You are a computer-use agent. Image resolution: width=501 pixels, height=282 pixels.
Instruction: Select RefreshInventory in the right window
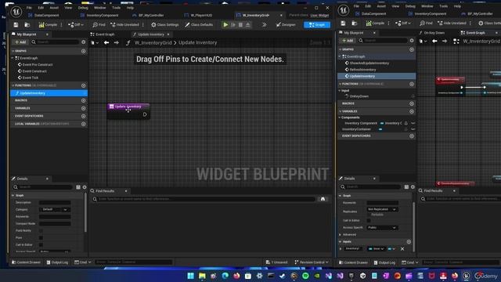click(362, 70)
